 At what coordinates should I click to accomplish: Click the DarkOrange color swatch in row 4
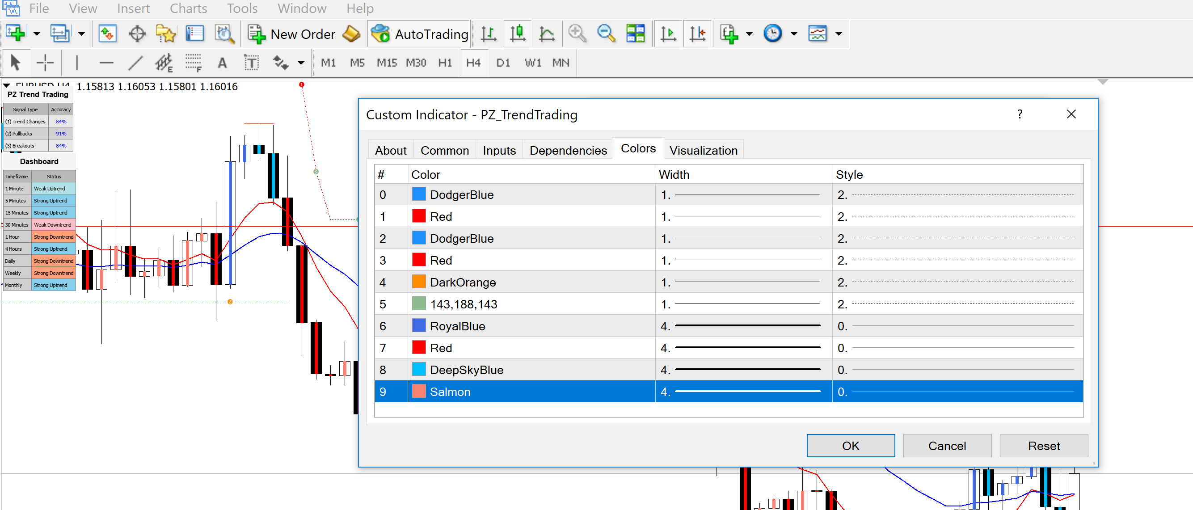[x=419, y=282]
